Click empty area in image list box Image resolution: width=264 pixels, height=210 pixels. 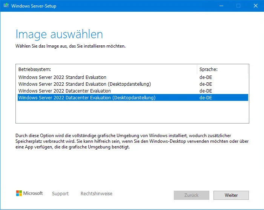click(132, 112)
